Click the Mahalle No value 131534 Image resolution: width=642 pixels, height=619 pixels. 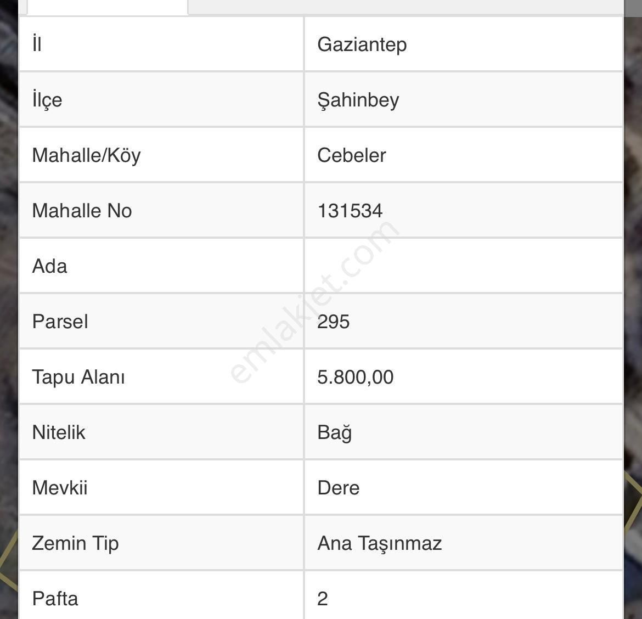point(350,211)
